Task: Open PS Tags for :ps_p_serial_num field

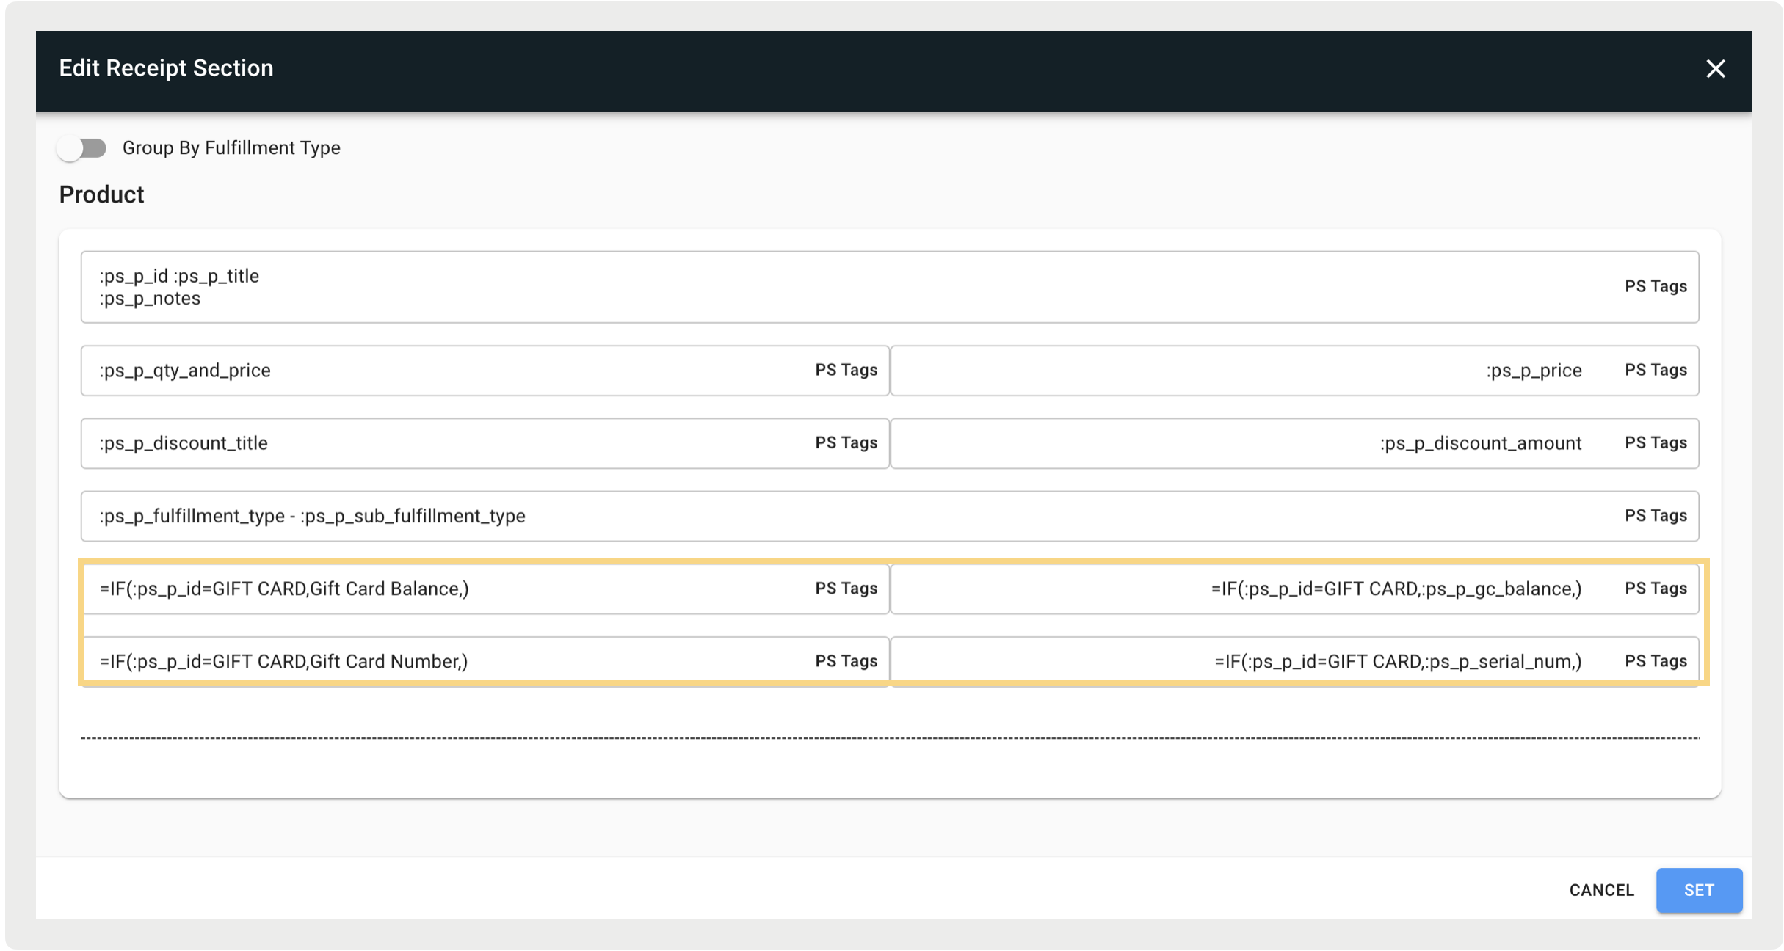Action: tap(1656, 660)
